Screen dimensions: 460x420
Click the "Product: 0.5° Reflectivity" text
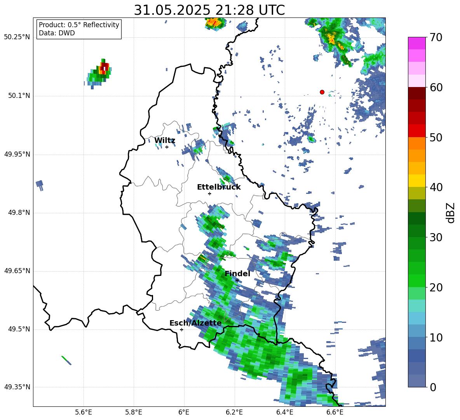(79, 25)
